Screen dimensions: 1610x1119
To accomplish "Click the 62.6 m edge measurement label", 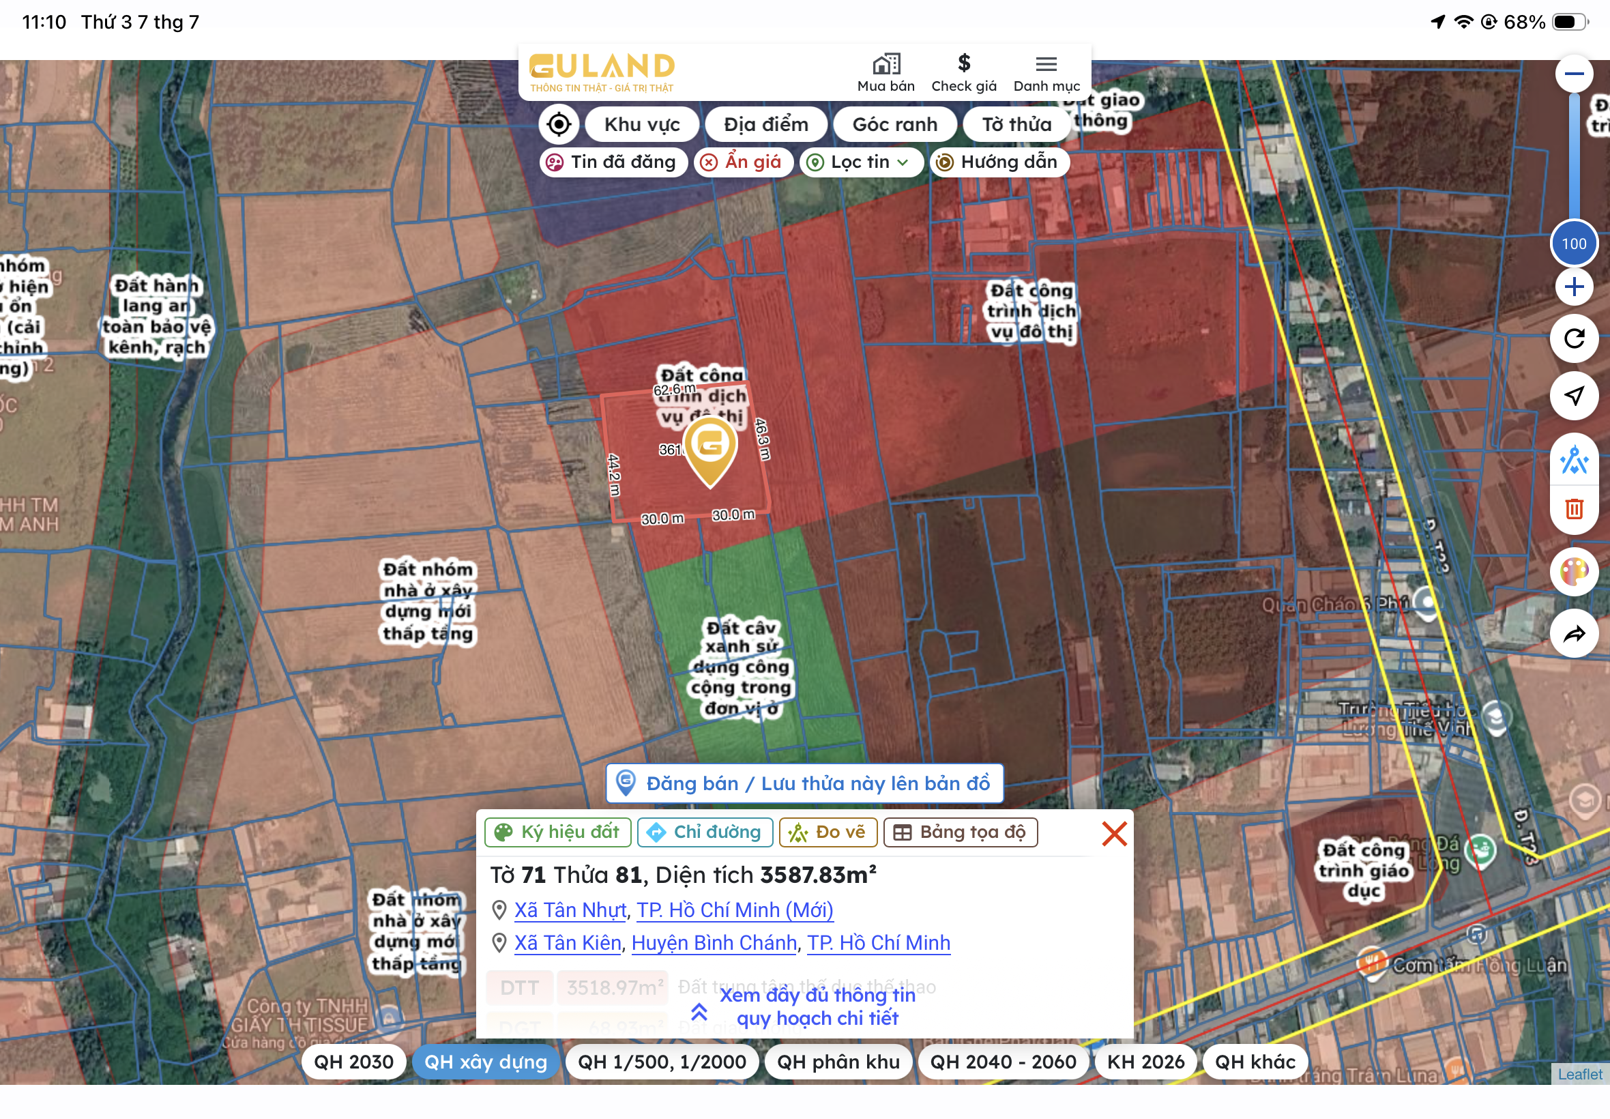I will [x=673, y=389].
